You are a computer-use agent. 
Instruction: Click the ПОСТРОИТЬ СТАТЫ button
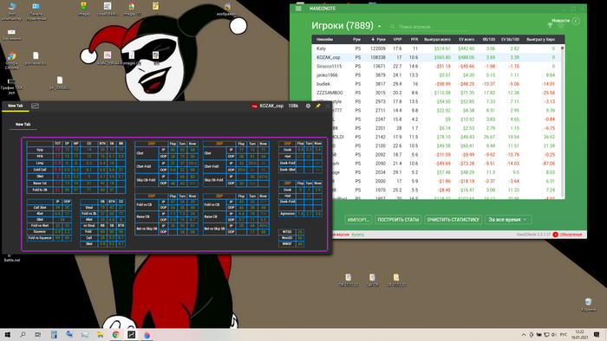click(398, 219)
